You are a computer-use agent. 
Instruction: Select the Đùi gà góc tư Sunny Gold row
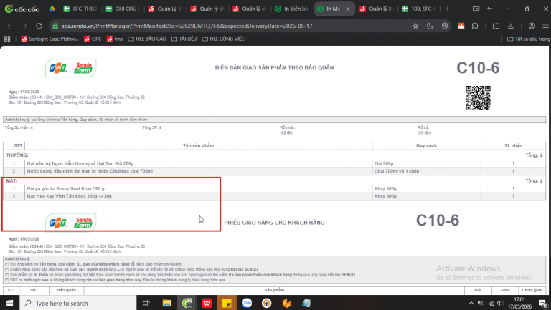tap(274, 189)
